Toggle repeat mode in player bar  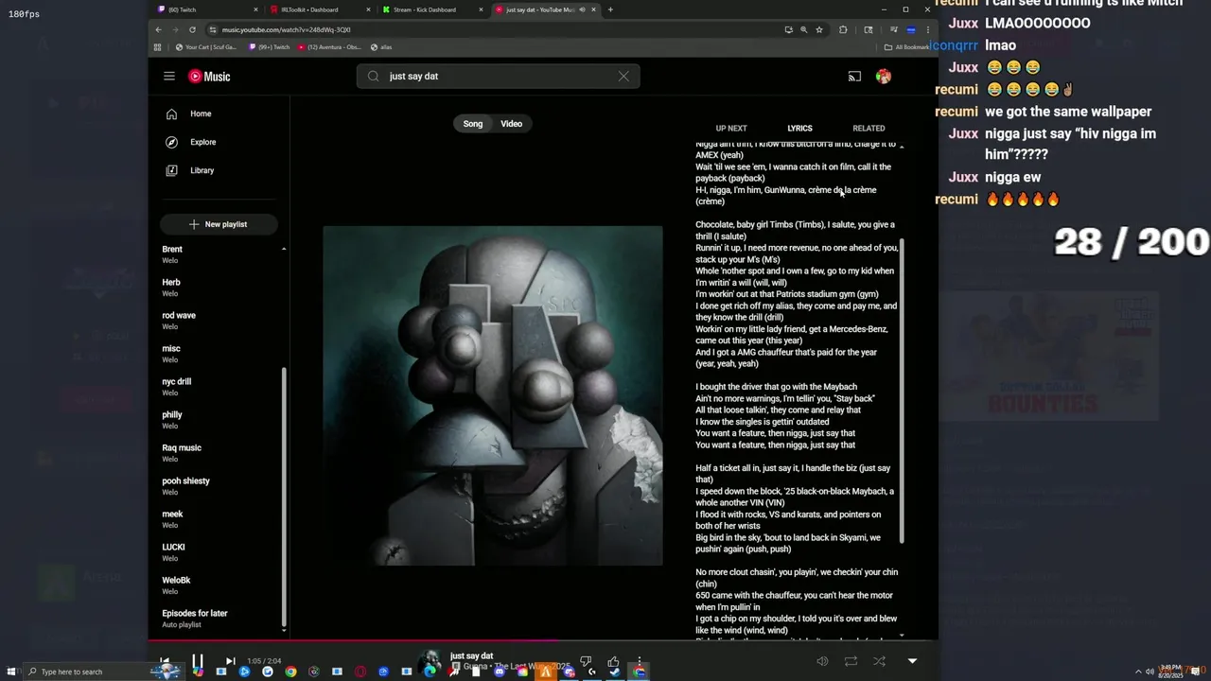click(x=851, y=661)
